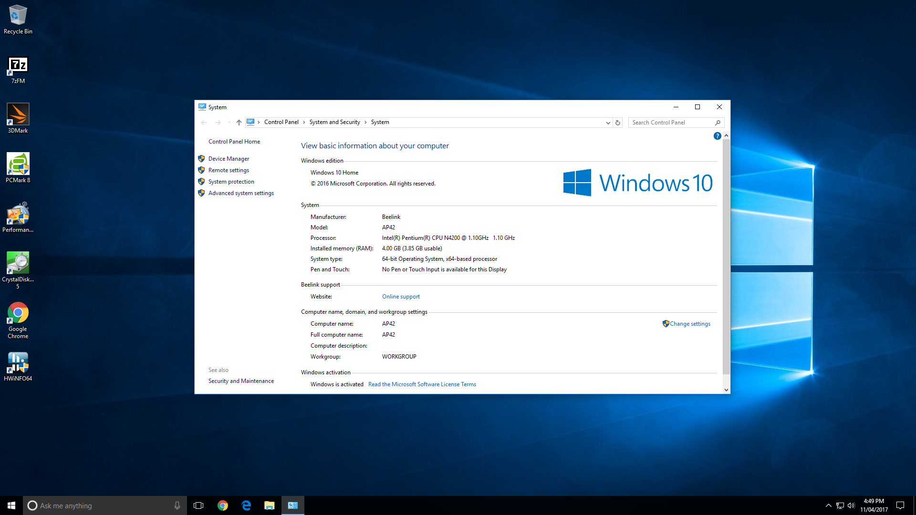The image size is (916, 515).
Task: Expand the chevron before Control Panel in the breadcrumb
Action: pos(259,123)
